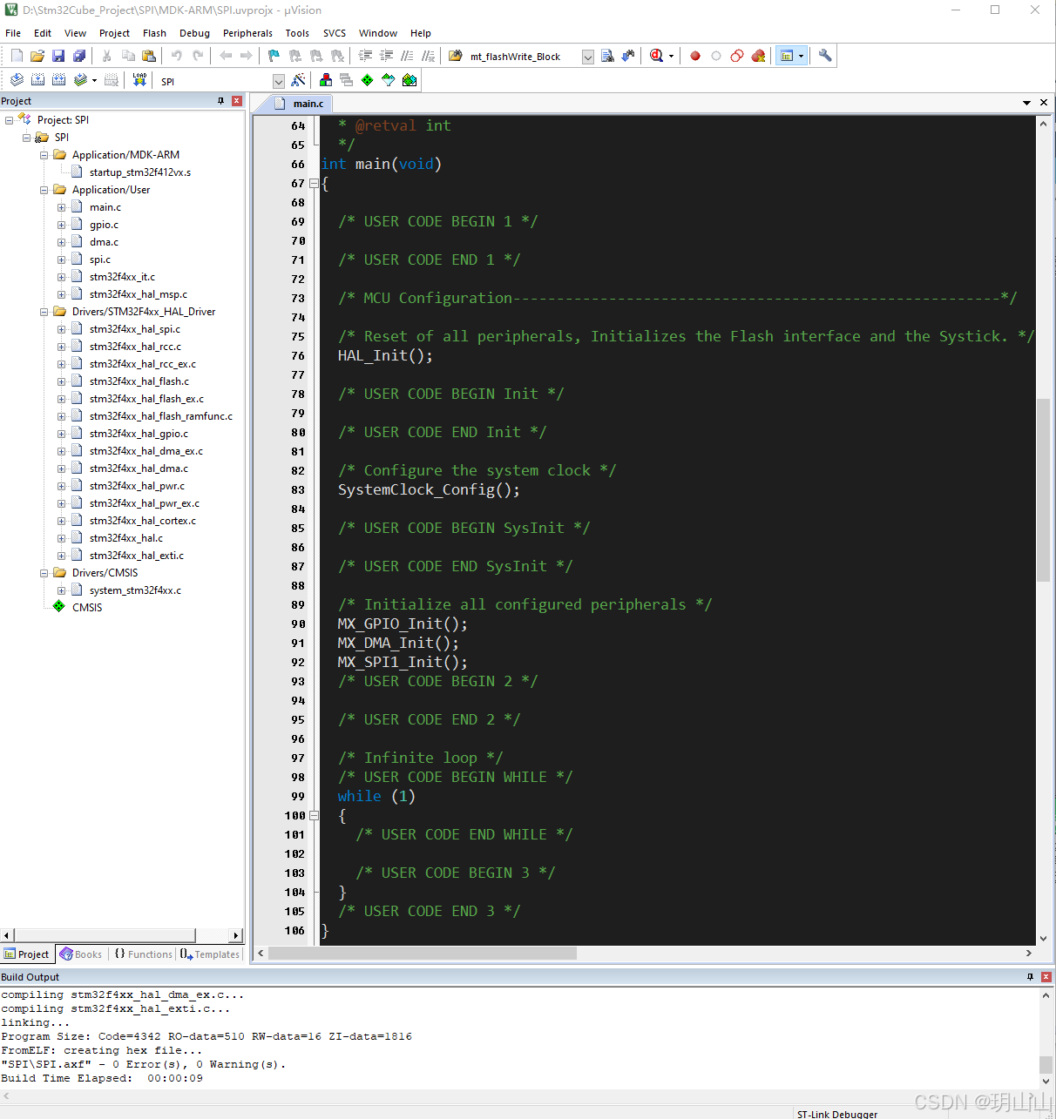Build target files icon
The image size is (1056, 1119).
click(37, 80)
